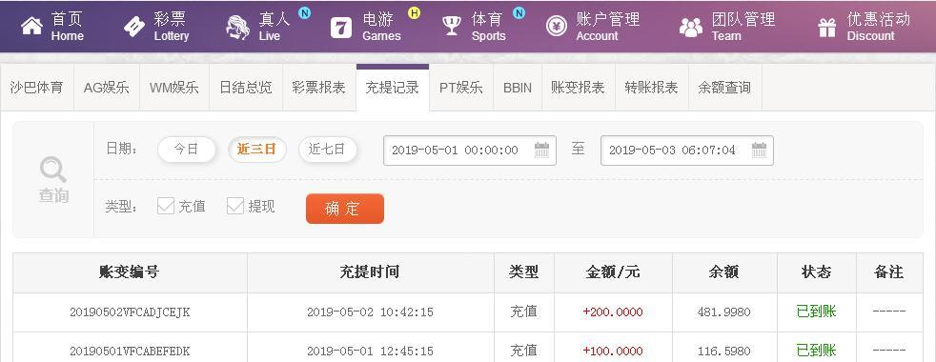Click the orange 确定 button
This screenshot has height=362, width=936.
click(x=344, y=209)
